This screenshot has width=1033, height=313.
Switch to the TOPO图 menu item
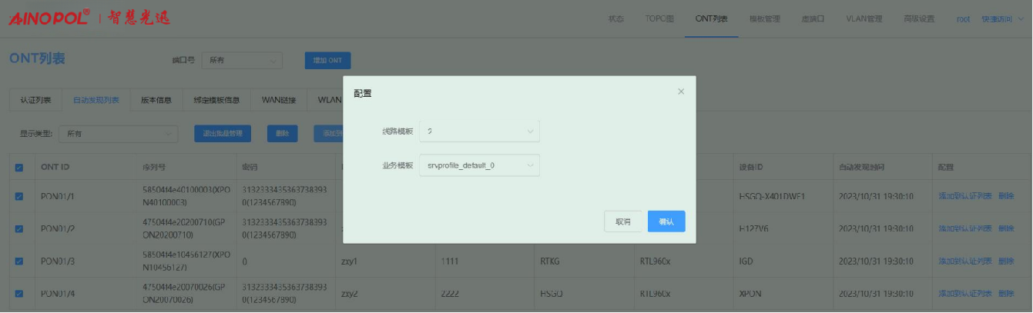(x=659, y=19)
